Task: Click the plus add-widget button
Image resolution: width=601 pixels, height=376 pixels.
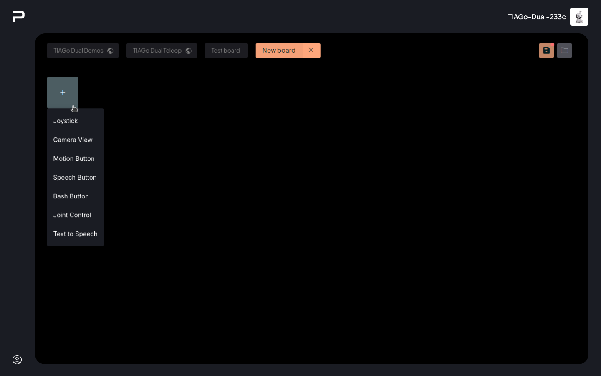Action: point(63,92)
